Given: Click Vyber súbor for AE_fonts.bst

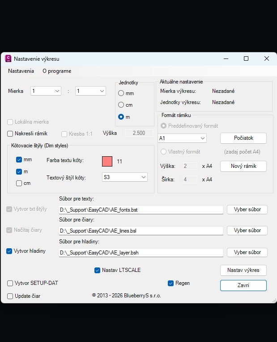Looking at the screenshot, I should [x=247, y=209].
